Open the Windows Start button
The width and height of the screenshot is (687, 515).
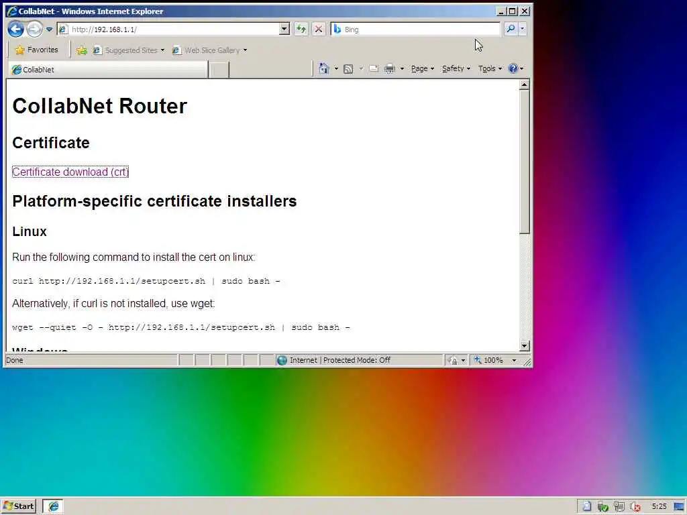click(19, 506)
